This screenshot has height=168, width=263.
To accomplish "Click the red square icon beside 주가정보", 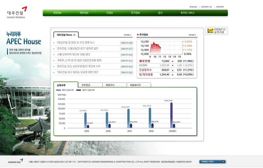I will pyautogui.click(x=138, y=35).
